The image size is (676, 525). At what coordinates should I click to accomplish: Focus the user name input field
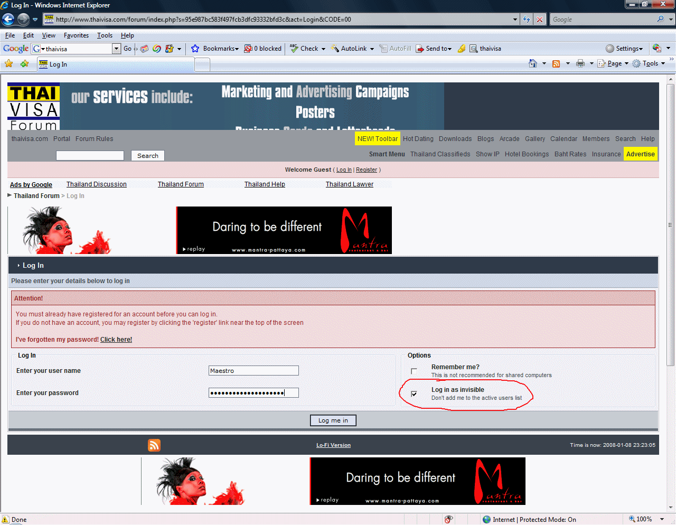pyautogui.click(x=253, y=371)
